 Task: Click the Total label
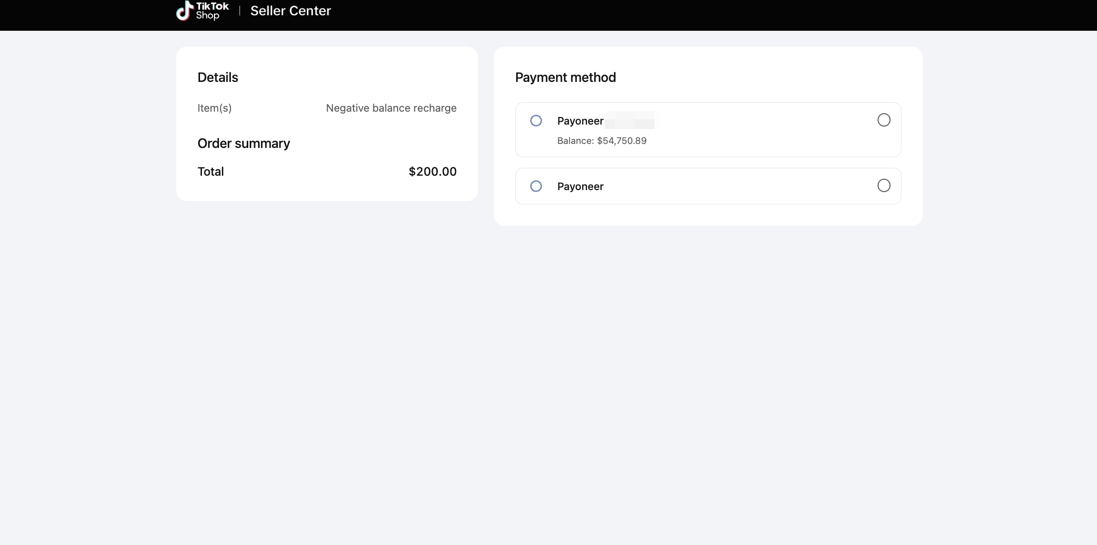210,172
